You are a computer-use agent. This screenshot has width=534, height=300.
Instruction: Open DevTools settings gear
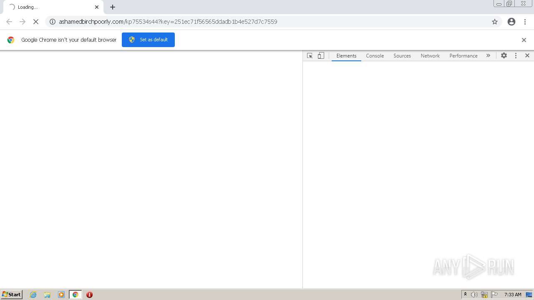504,55
